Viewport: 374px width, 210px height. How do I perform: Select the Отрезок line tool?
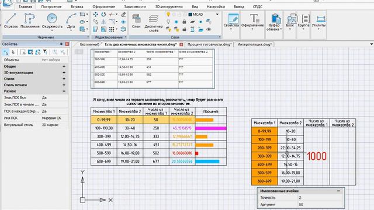click(x=11, y=21)
